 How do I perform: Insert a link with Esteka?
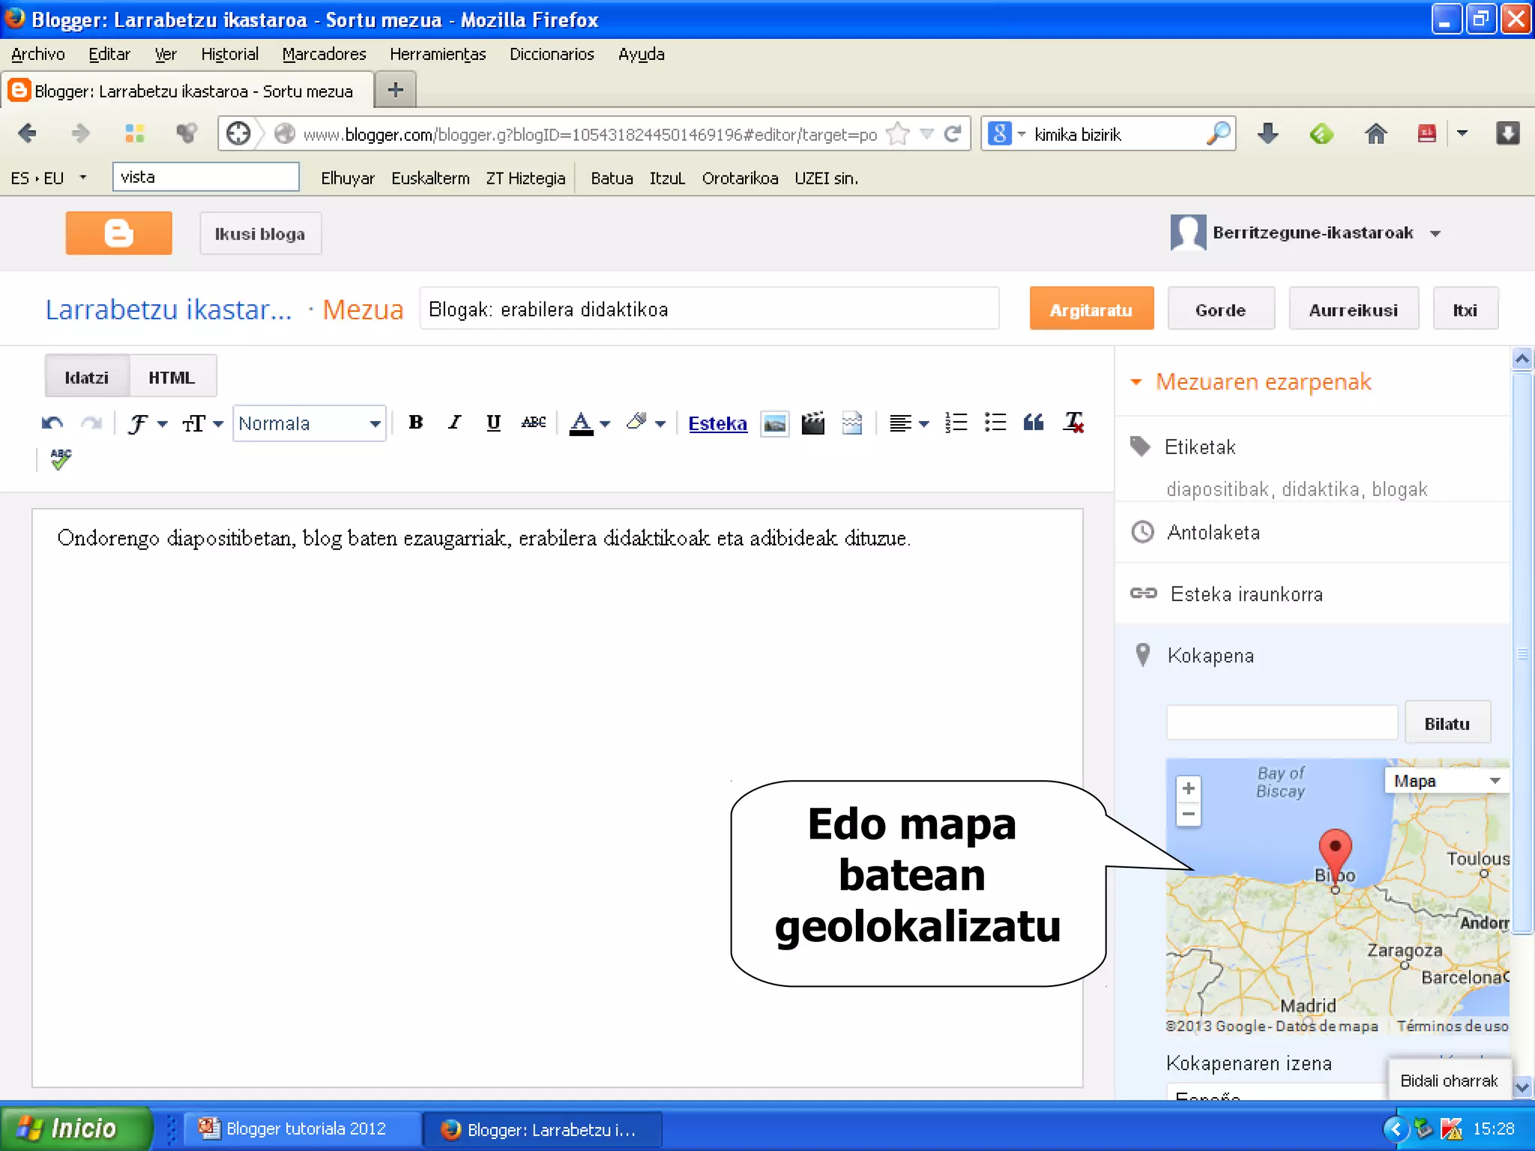[717, 423]
